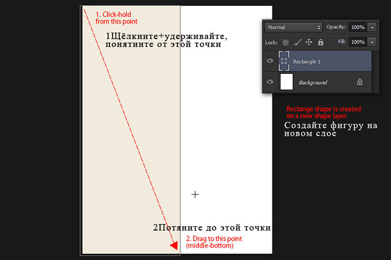Open the Normal blend mode dropdown
391x260 pixels.
coord(294,27)
